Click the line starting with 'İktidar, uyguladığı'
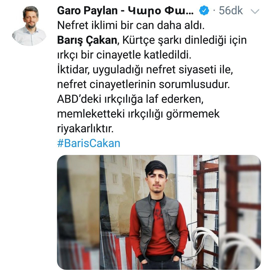Image resolution: width=270 pixels, height=270 pixels. pyautogui.click(x=145, y=70)
